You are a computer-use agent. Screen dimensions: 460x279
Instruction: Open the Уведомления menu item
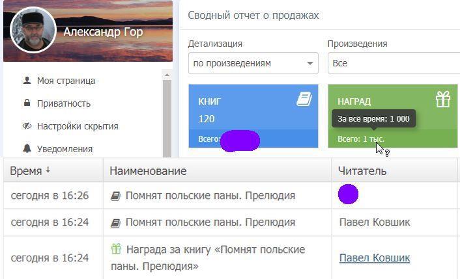pyautogui.click(x=65, y=149)
